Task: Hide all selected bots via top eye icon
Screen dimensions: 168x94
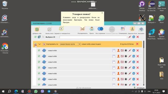Action: (x=134, y=37)
